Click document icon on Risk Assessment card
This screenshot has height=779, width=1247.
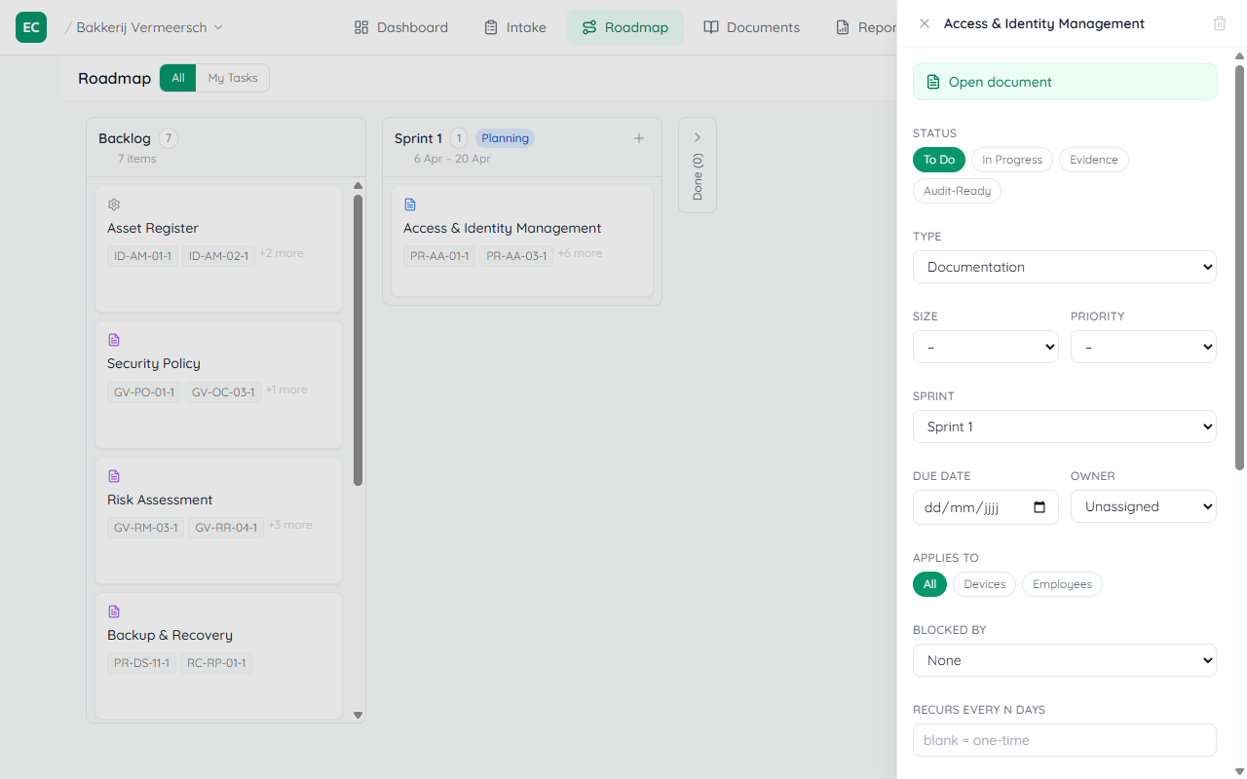114,476
